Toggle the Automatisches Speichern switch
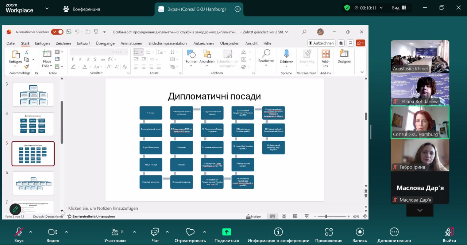This screenshot has width=467, height=245. 57,32
